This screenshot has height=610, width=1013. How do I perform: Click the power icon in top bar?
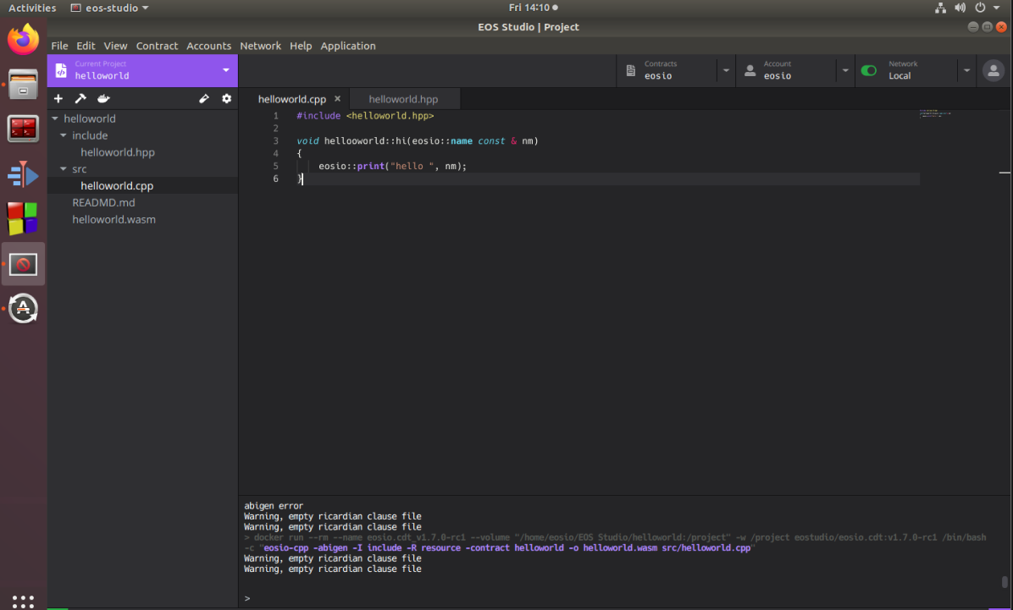pos(980,8)
